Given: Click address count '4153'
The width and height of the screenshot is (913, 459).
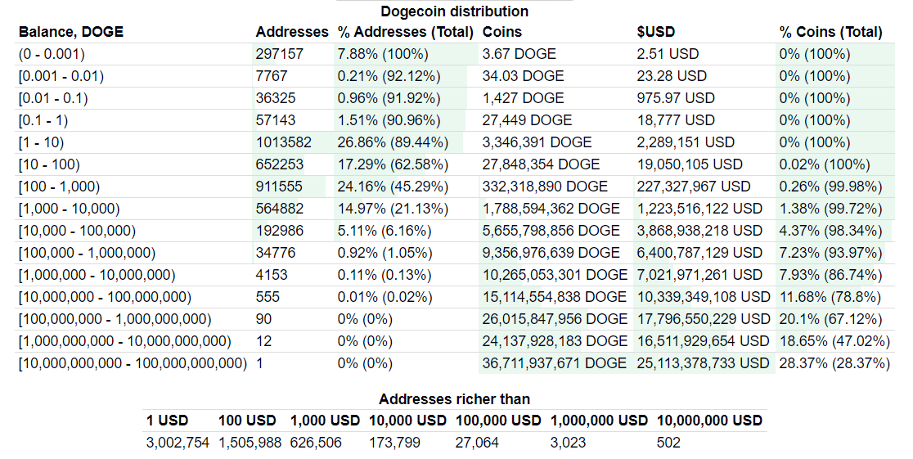Looking at the screenshot, I should tap(272, 276).
